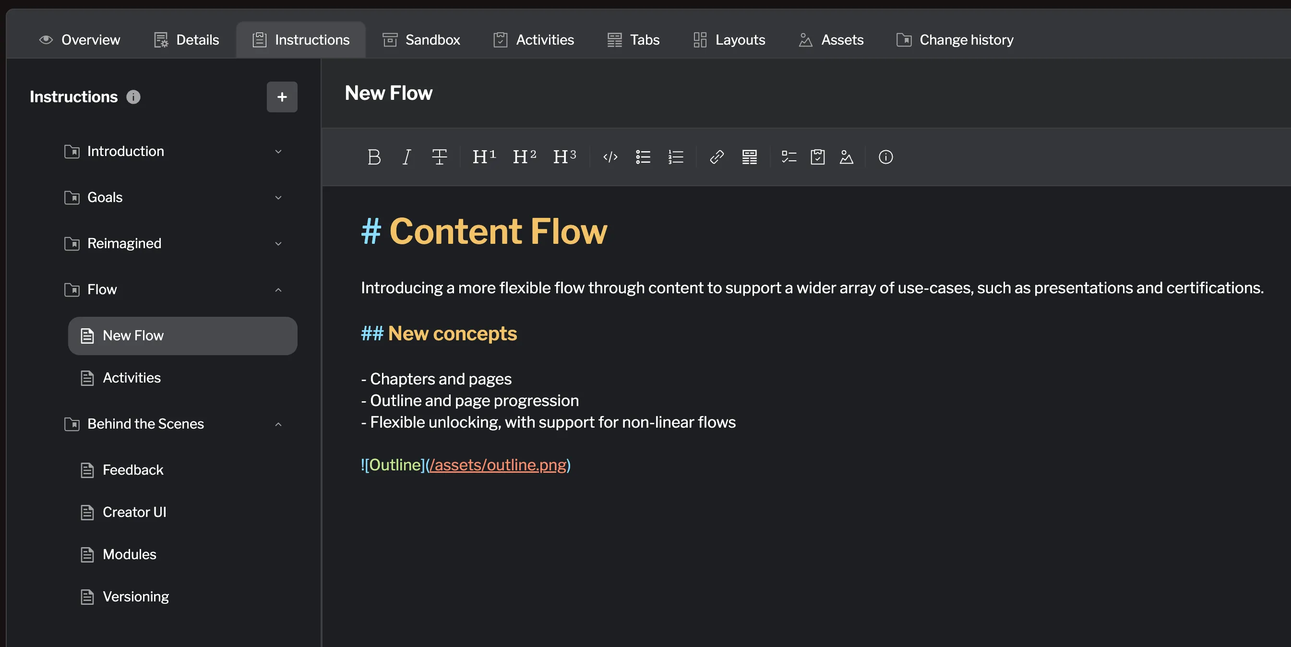
Task: Insert a numbered list
Action: 676,157
